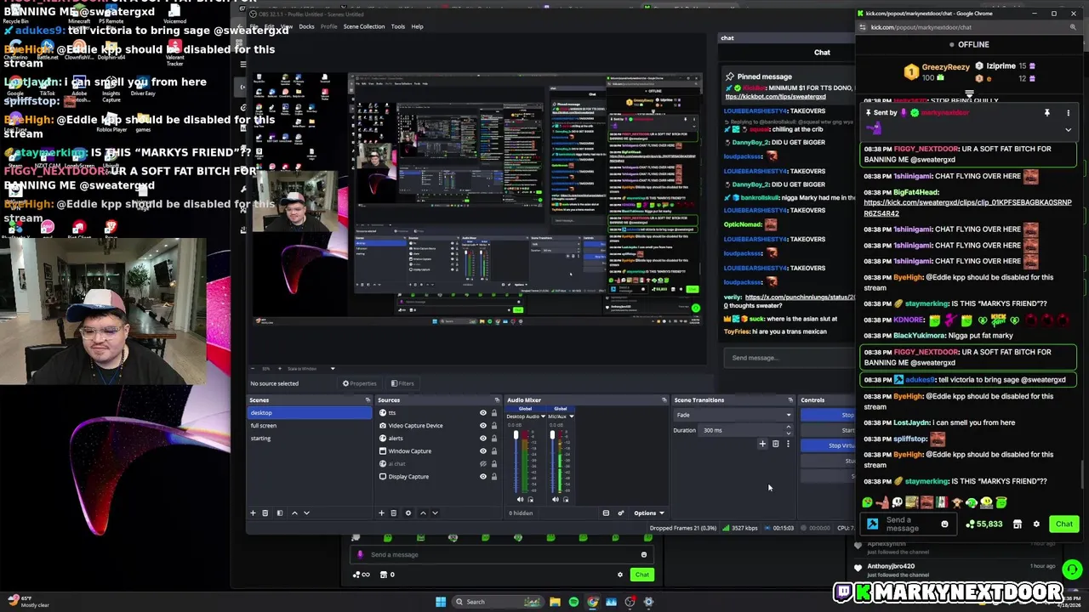Mute Mic/Aux speaker icon

click(x=556, y=499)
